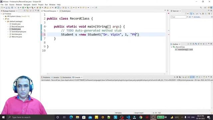Click the Debug bug icon in toolbar
The height and width of the screenshot is (120, 213).
[x=18, y=8]
